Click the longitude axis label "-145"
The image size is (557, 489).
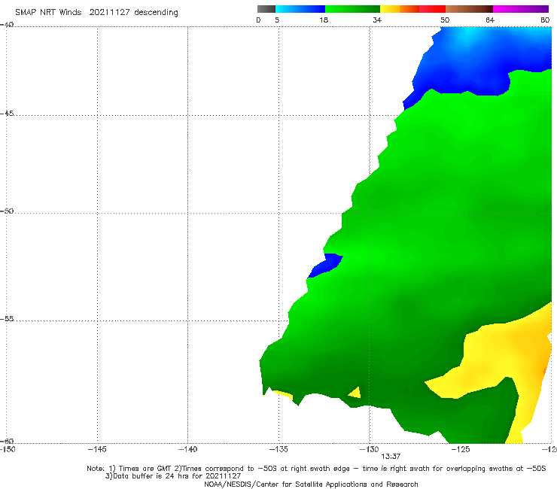pyautogui.click(x=97, y=450)
